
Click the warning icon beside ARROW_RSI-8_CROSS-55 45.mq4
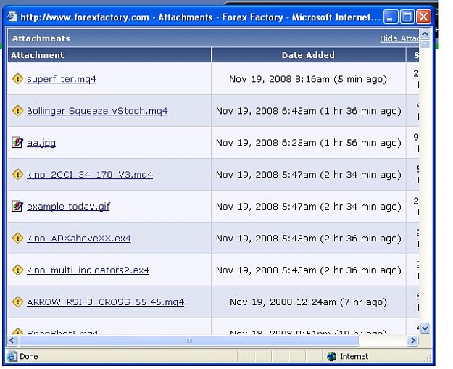tap(17, 302)
